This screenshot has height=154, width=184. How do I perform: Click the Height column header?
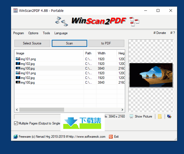pyautogui.click(x=121, y=53)
